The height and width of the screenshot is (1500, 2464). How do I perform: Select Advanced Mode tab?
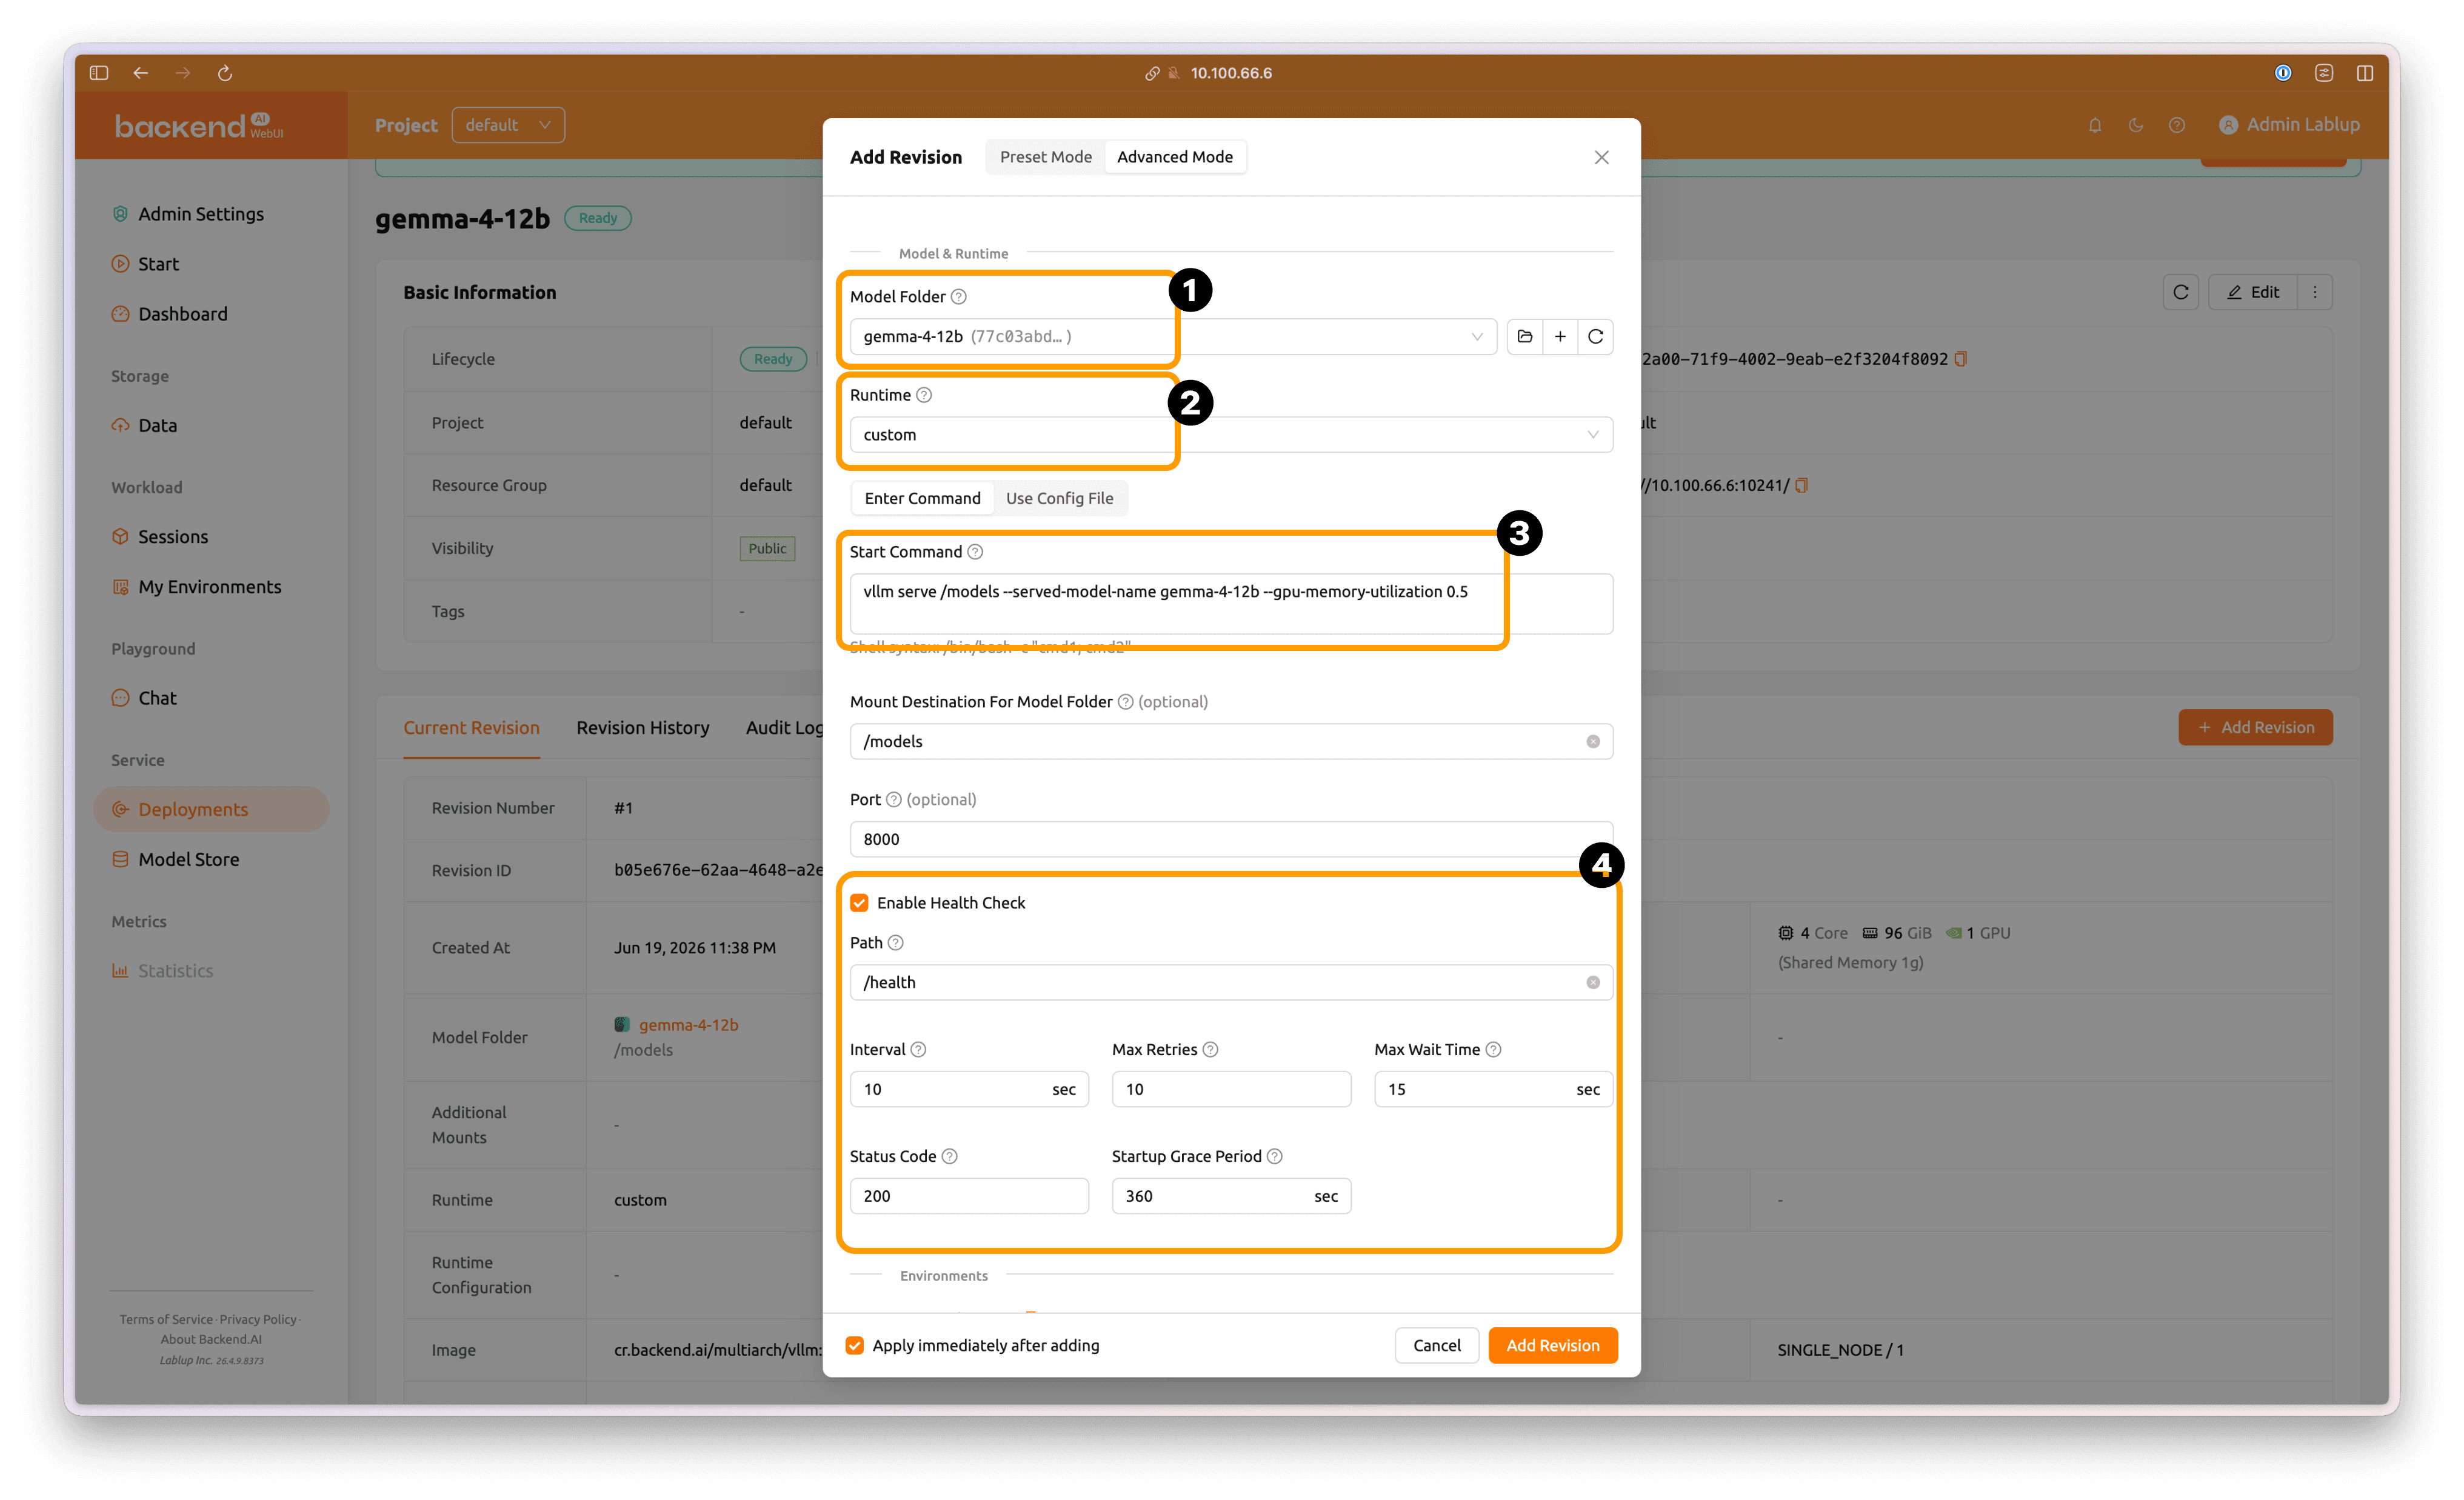point(1175,157)
